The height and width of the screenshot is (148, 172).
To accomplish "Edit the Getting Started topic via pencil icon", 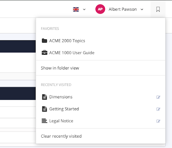I will tap(158, 109).
